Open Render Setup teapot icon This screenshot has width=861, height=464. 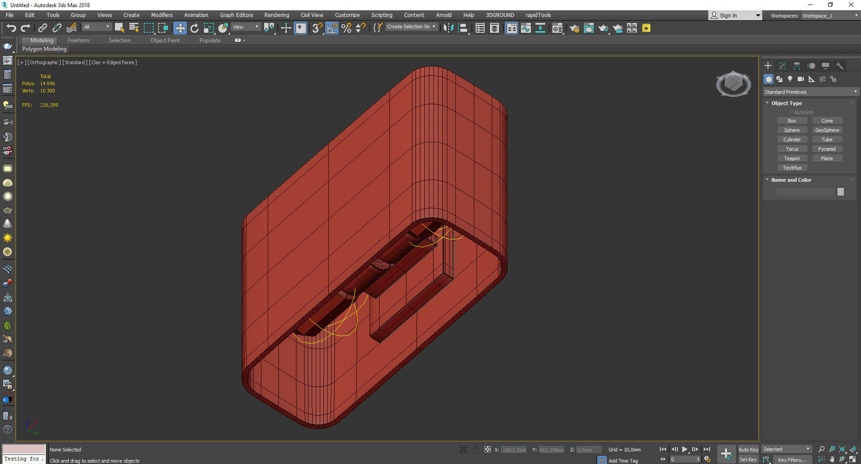pyautogui.click(x=574, y=28)
